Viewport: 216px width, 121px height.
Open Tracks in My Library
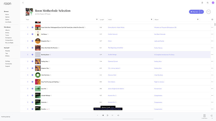[x=7, y=35]
